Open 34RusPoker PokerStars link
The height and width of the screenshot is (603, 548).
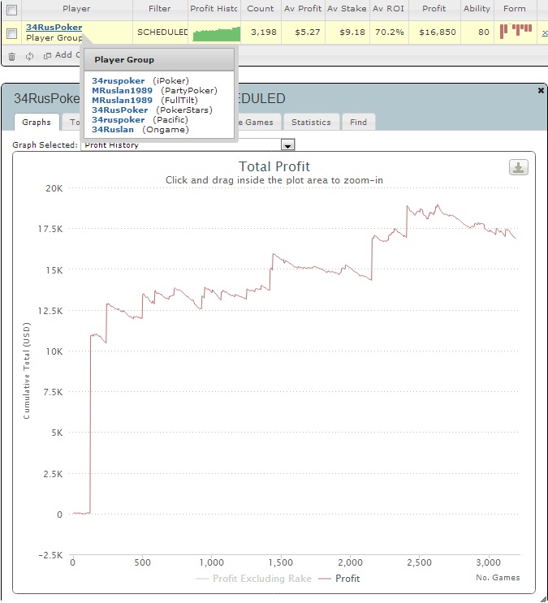click(119, 110)
